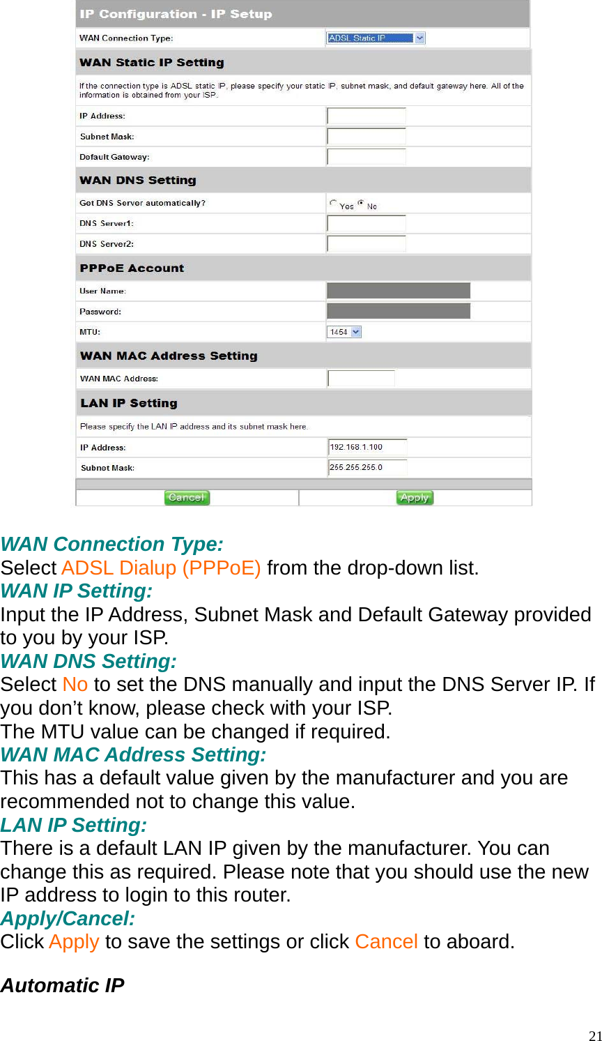Click Cancel to discard changes
This screenshot has width=602, height=1041.
(186, 497)
